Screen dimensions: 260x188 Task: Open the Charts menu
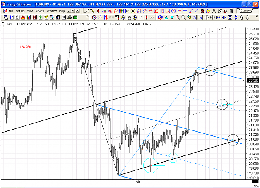(40, 11)
